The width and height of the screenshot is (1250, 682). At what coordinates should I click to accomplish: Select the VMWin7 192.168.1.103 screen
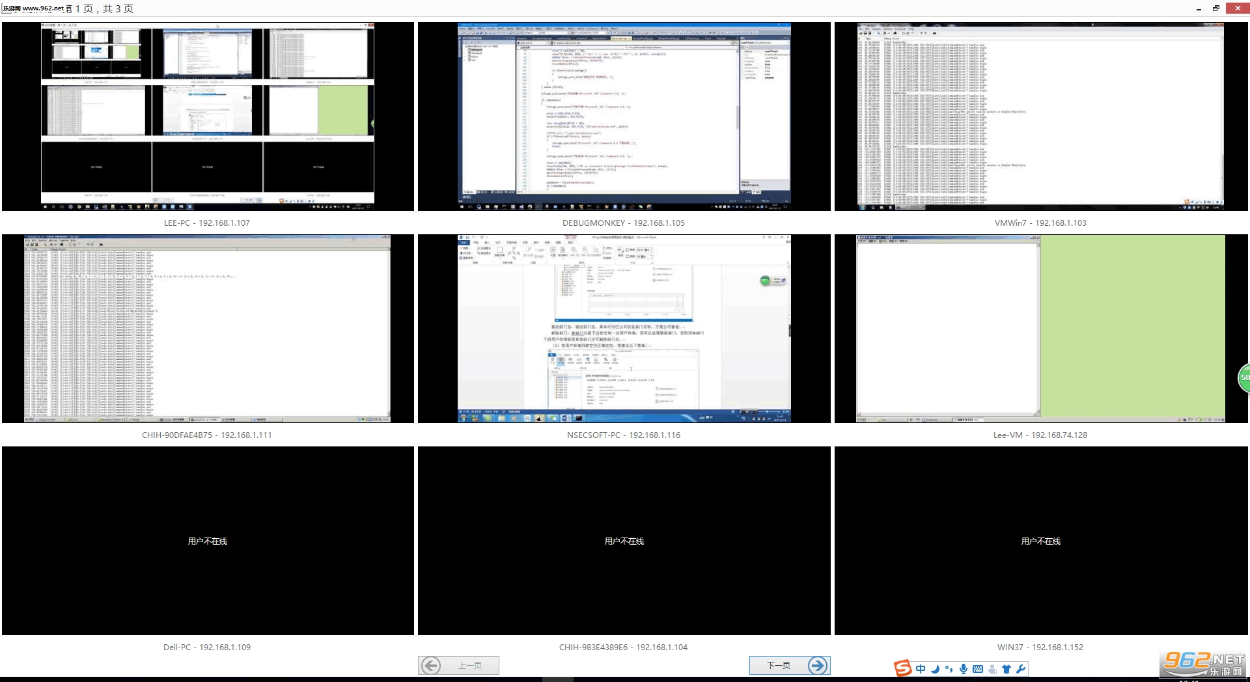coord(1041,116)
